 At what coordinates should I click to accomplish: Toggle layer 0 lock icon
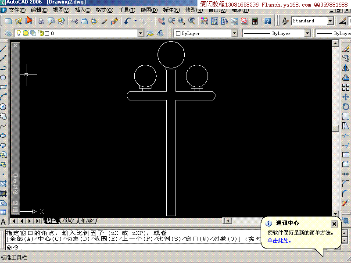coord(41,33)
